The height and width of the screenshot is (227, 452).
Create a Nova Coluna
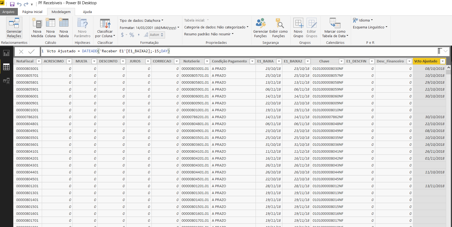click(50, 28)
